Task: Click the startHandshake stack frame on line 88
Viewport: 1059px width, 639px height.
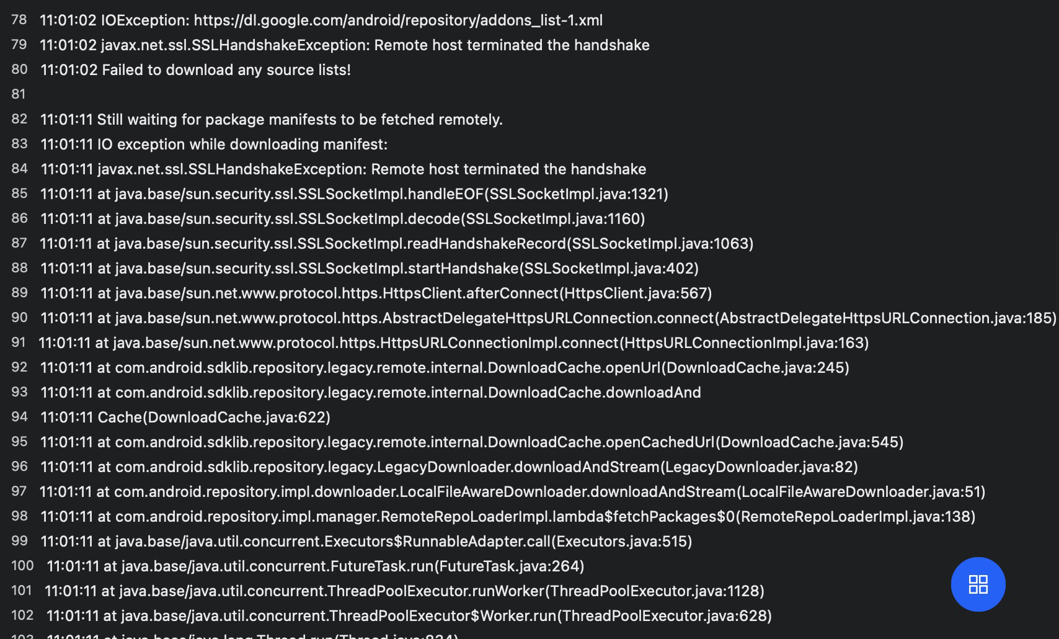Action: (370, 269)
